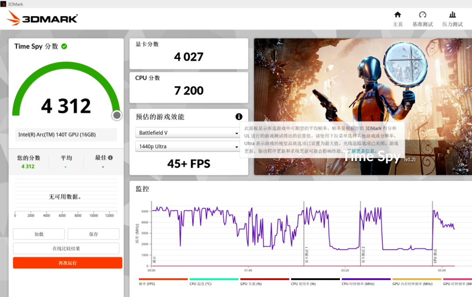Viewport: 472px width, 297px height.
Task: Select the 基准测试 navigation label
Action: click(x=423, y=24)
